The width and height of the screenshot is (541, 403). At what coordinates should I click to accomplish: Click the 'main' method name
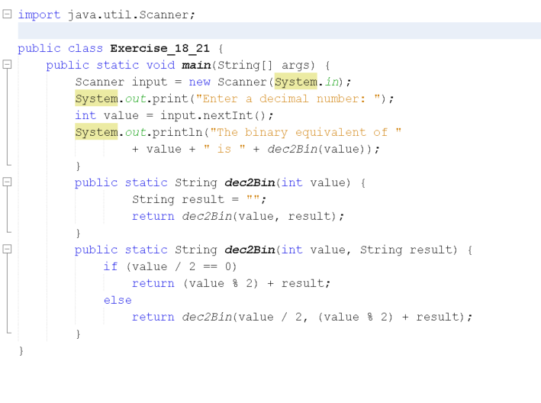196,65
